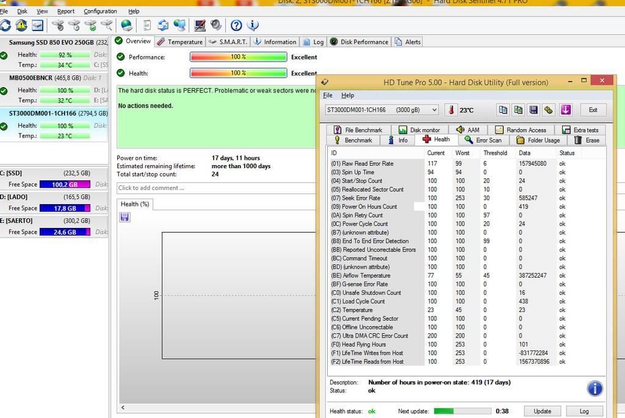Open the Disk monitor tab in HD Tune

[419, 130]
